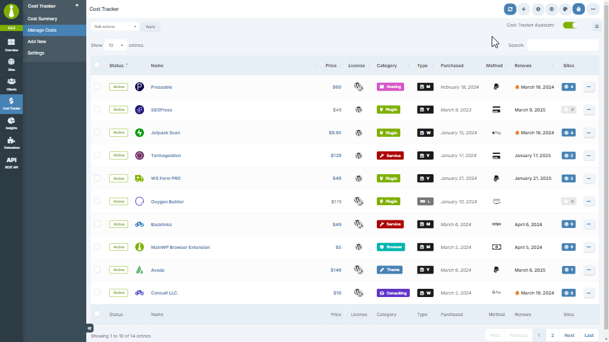This screenshot has height=342, width=609.
Task: Check the WS Form PRO row checkbox
Action: tap(97, 178)
